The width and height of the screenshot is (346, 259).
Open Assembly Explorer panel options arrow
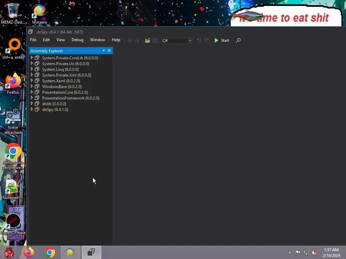(104, 51)
